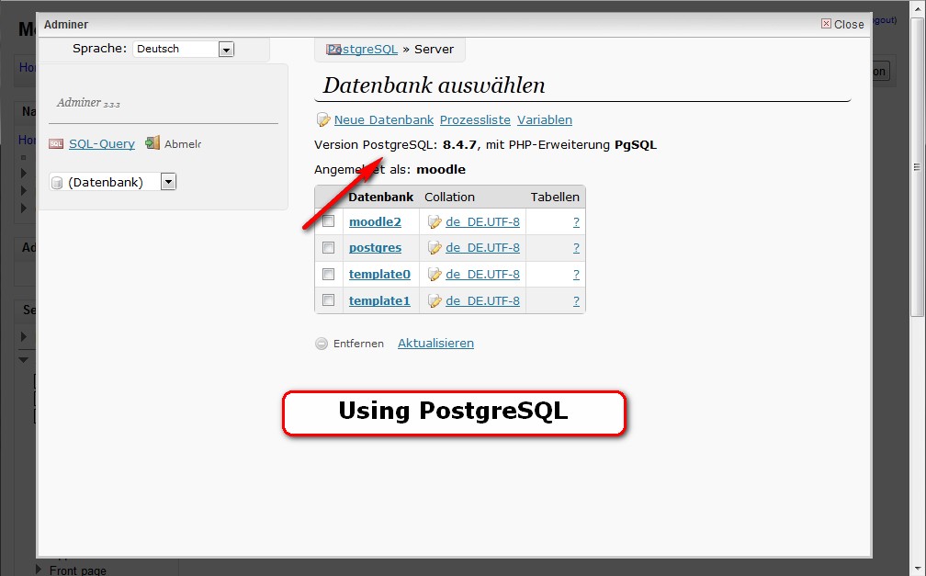Screen dimensions: 926x576
Task: Click the Entfernen remove button
Action: pyautogui.click(x=358, y=344)
